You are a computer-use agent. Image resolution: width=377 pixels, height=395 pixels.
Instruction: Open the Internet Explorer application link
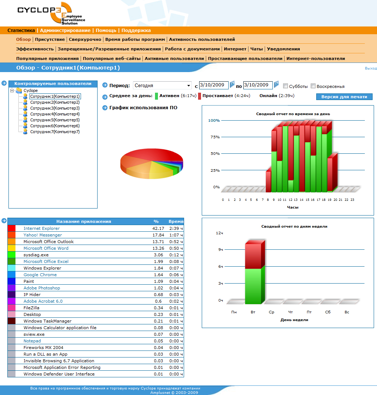coord(42,228)
